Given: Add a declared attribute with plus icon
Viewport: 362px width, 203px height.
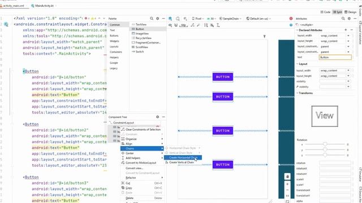Looking at the screenshot, I should coord(346,30).
